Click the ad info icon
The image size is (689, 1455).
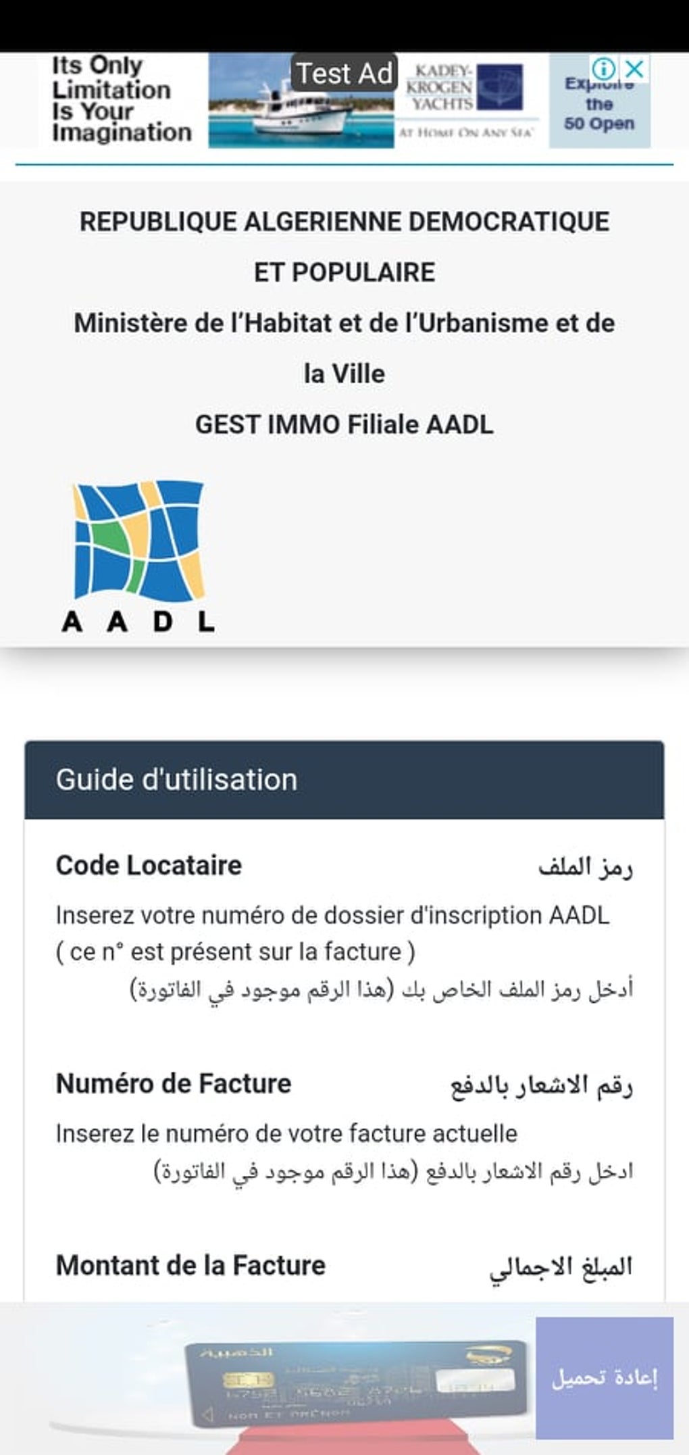[x=603, y=68]
